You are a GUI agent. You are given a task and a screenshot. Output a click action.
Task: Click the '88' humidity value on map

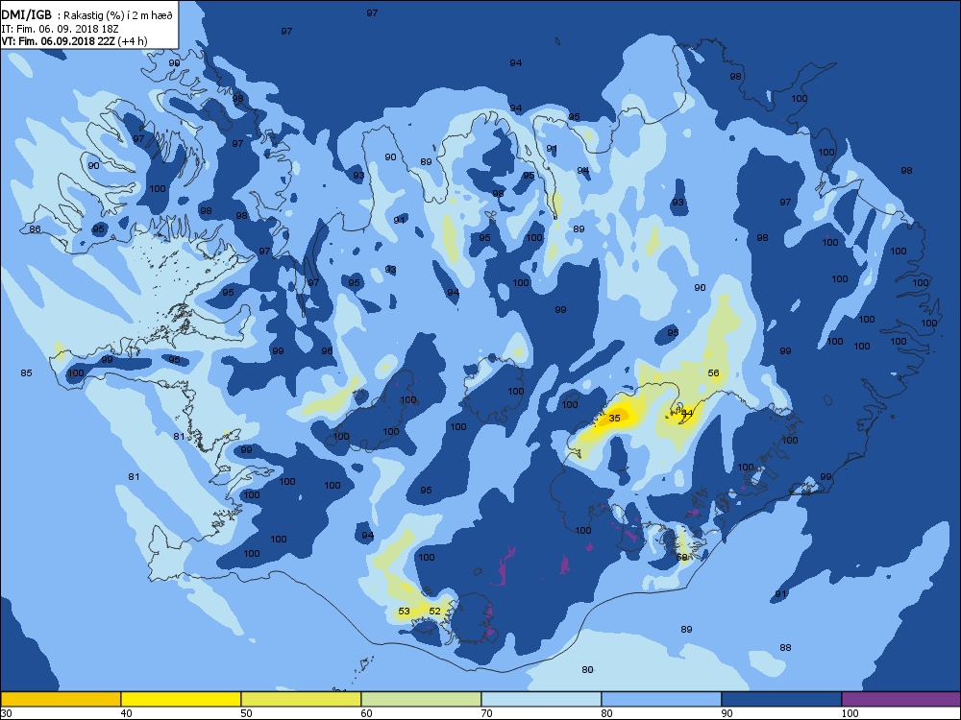pyautogui.click(x=785, y=647)
